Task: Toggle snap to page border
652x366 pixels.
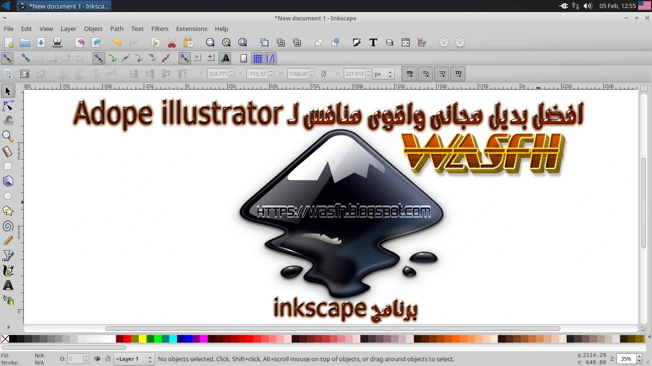Action: (243, 59)
